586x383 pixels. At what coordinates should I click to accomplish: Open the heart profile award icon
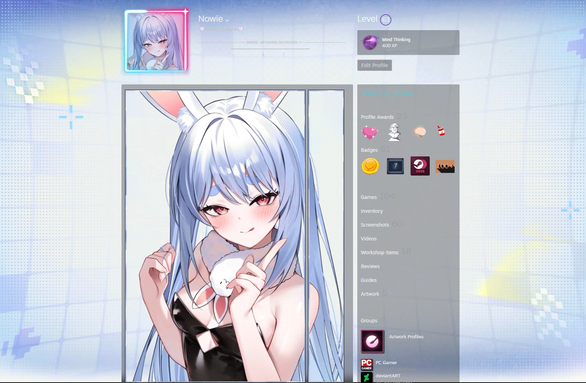coord(369,132)
